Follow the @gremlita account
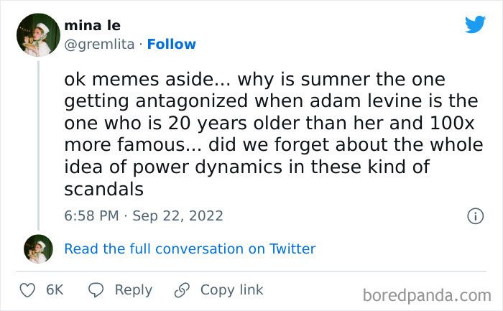 [171, 44]
